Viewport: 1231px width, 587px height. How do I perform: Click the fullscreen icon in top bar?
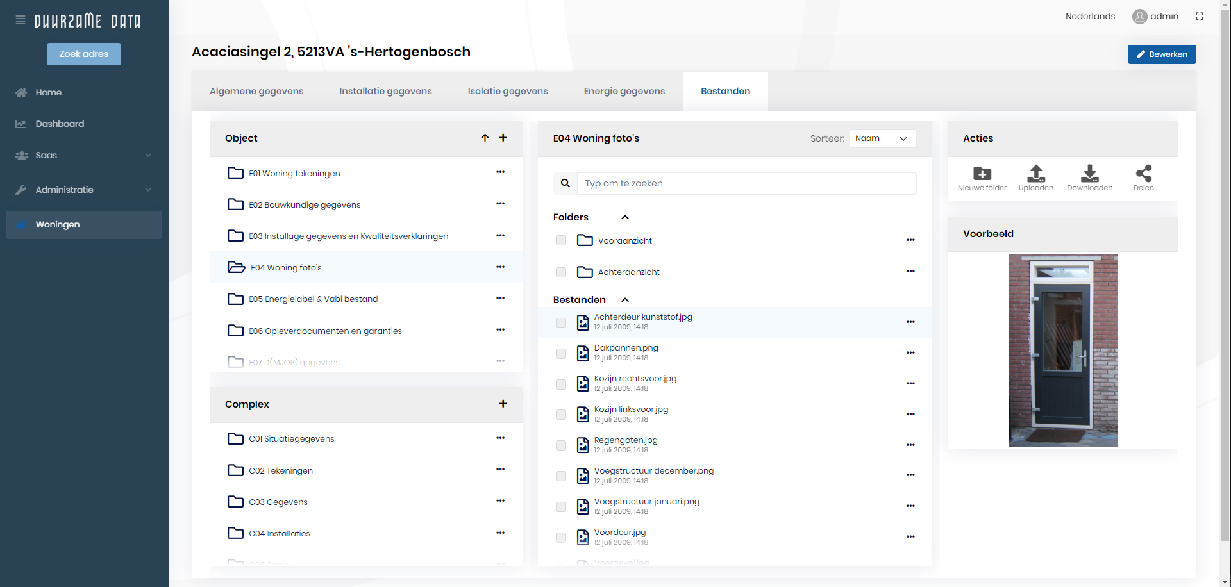coord(1200,17)
